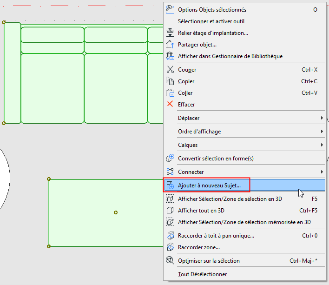Open Relier étage d'implantation… entry

(244, 33)
